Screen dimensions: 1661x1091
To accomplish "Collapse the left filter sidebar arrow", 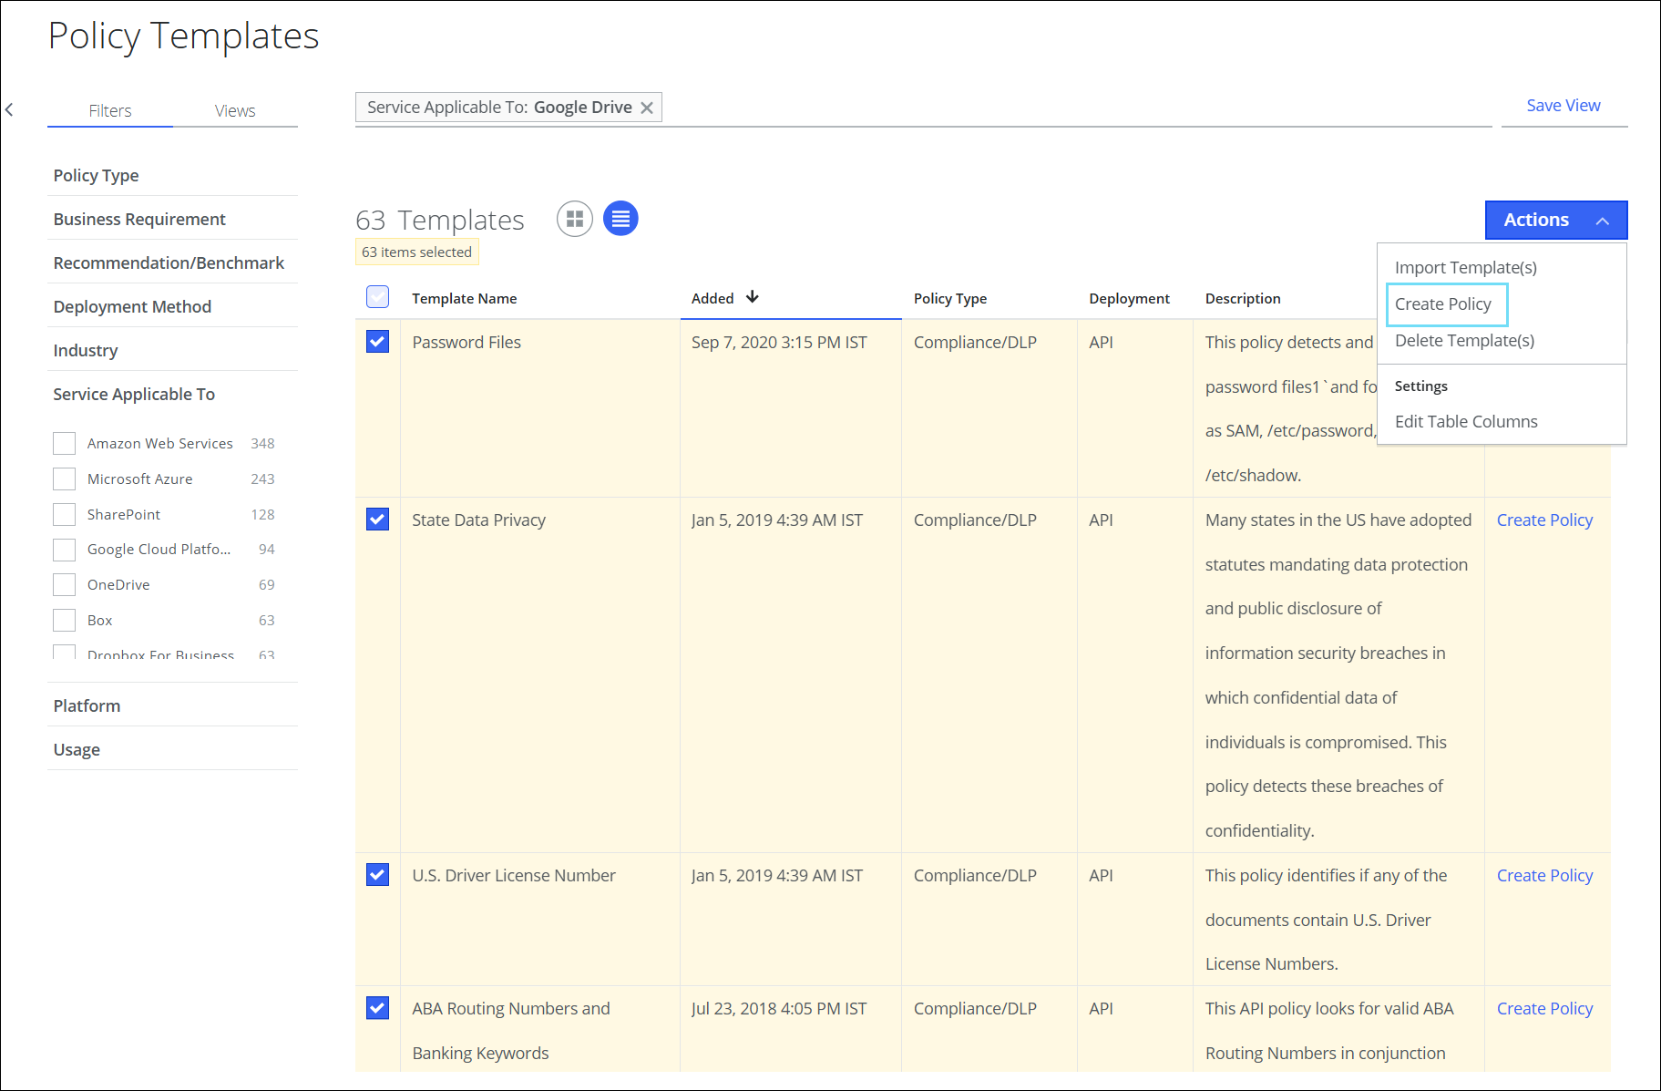I will coord(9,110).
